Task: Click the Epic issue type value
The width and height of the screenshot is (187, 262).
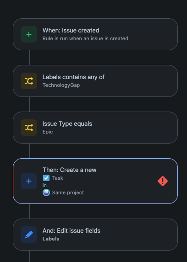Action: 48,132
